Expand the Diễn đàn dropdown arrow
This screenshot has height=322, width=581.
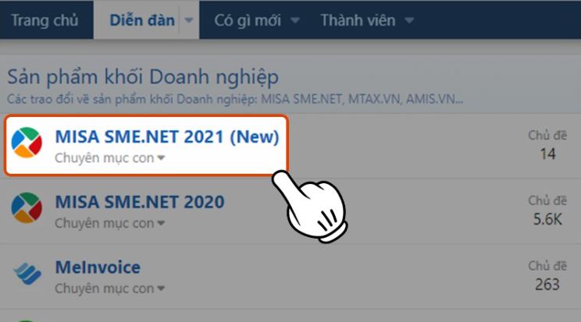coord(189,20)
